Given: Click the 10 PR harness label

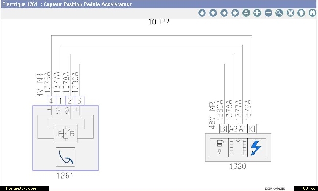Looking at the screenshot, I should 159,22.
